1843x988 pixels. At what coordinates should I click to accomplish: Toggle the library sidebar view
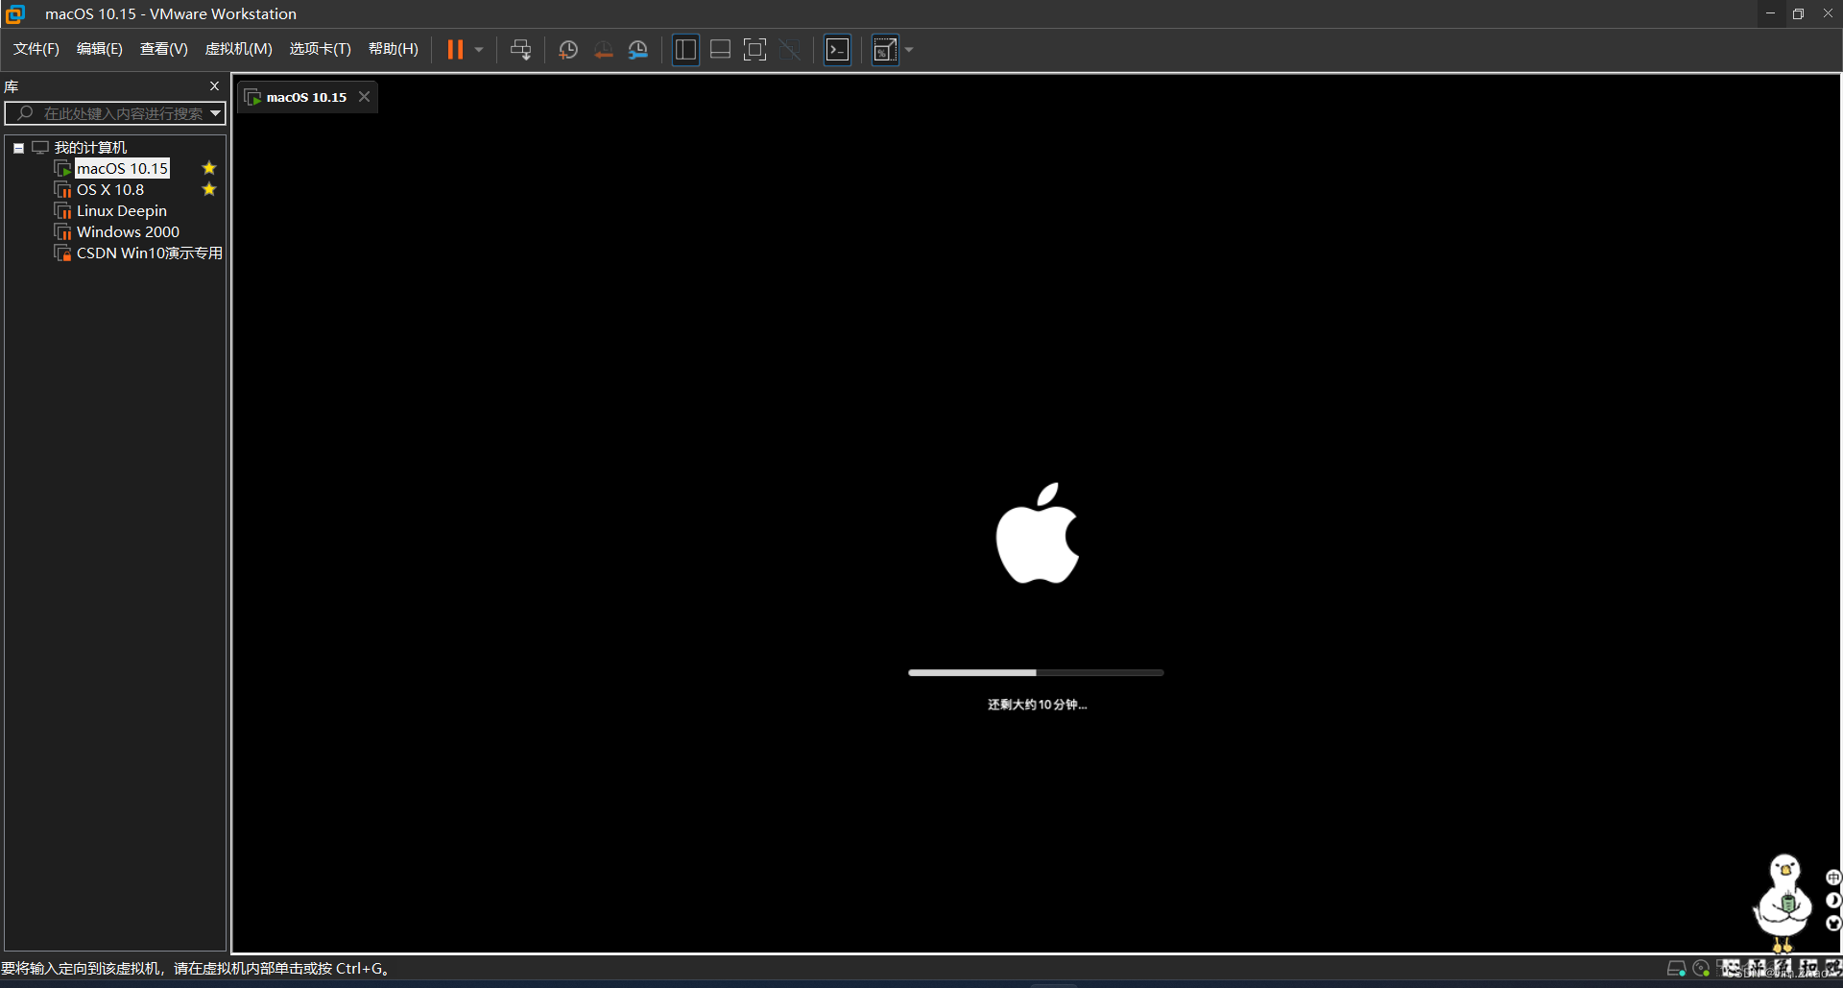(x=685, y=50)
